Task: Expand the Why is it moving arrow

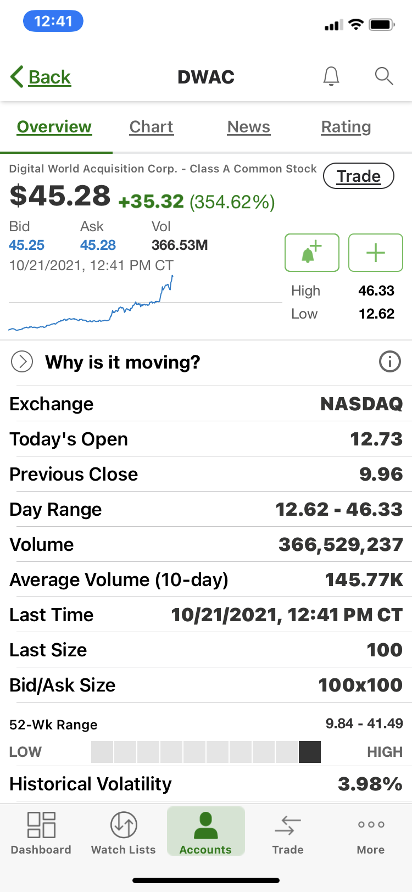Action: (22, 362)
